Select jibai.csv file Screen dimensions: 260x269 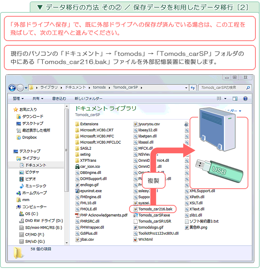click(85, 240)
